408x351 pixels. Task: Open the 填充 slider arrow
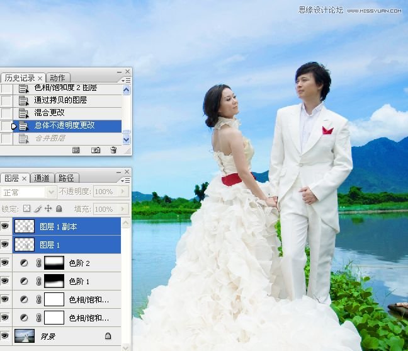coord(123,209)
